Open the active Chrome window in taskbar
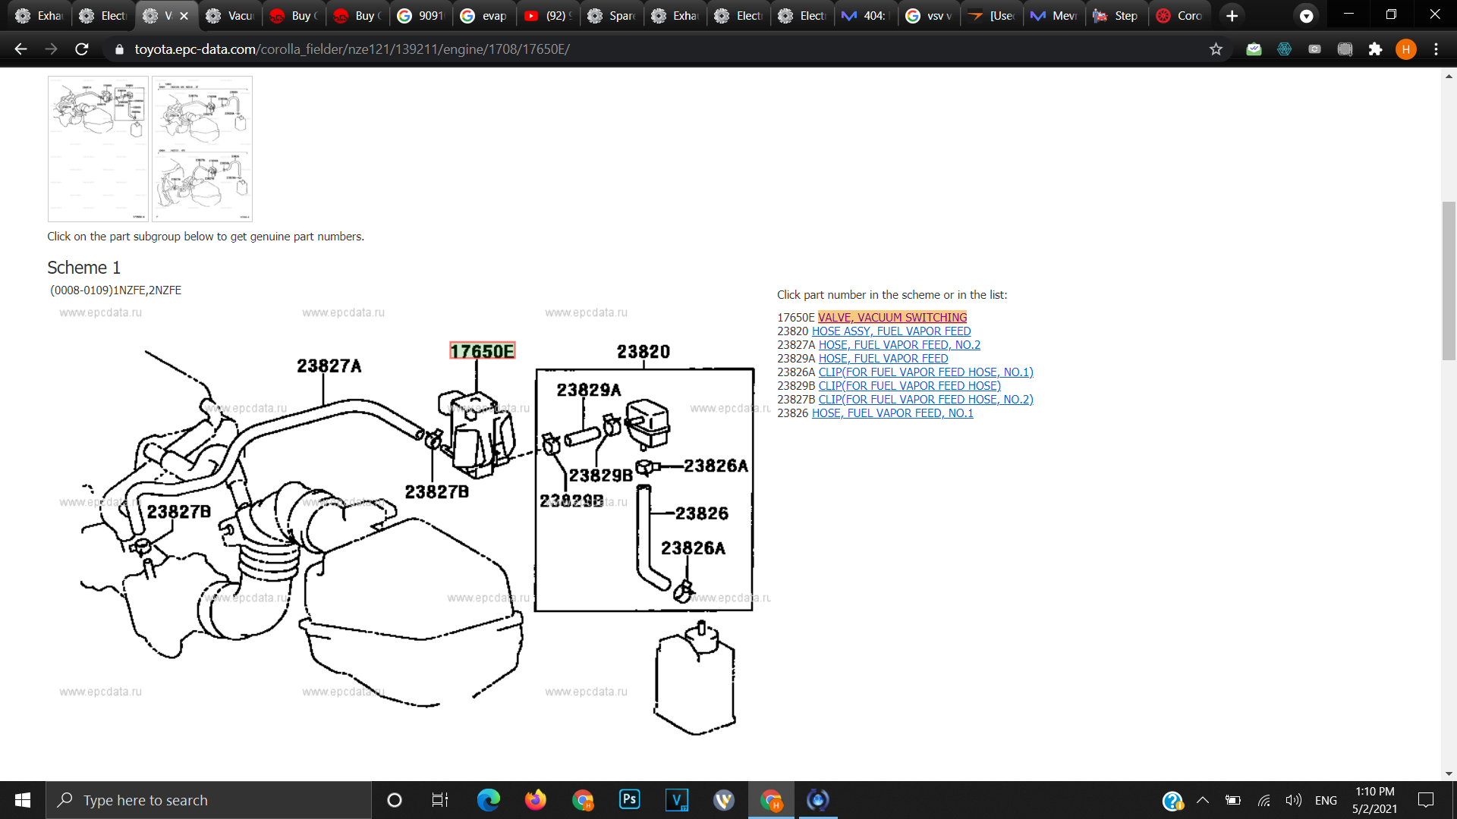This screenshot has width=1457, height=819. tap(771, 800)
